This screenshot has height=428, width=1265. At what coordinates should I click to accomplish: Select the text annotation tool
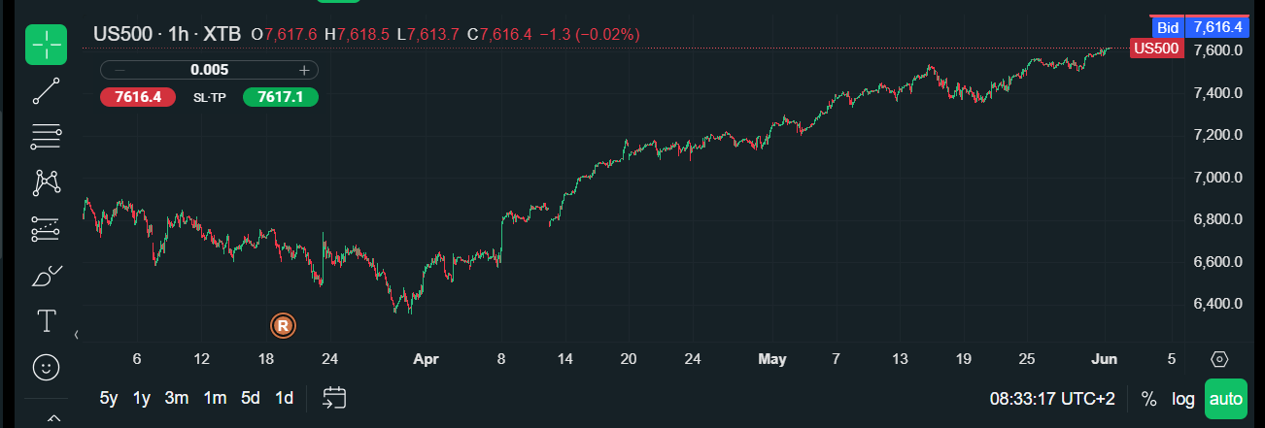[47, 321]
